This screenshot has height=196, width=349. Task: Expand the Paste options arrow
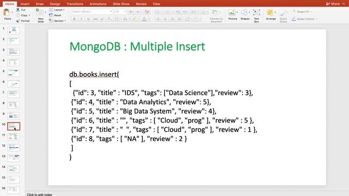pyautogui.click(x=12, y=13)
